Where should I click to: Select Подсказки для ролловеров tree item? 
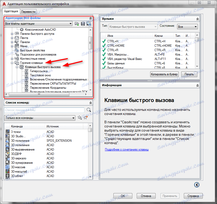click(x=38, y=55)
